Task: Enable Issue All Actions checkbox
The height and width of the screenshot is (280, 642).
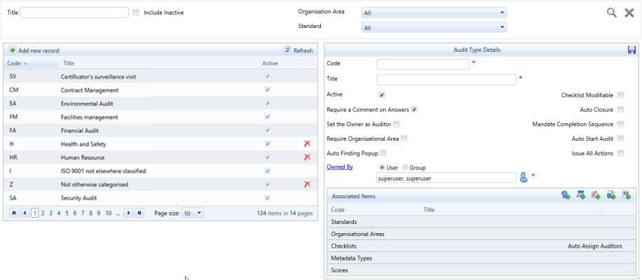Action: point(620,153)
